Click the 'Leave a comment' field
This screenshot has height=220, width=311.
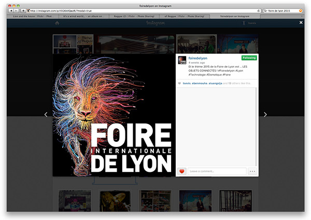pyautogui.click(x=216, y=171)
